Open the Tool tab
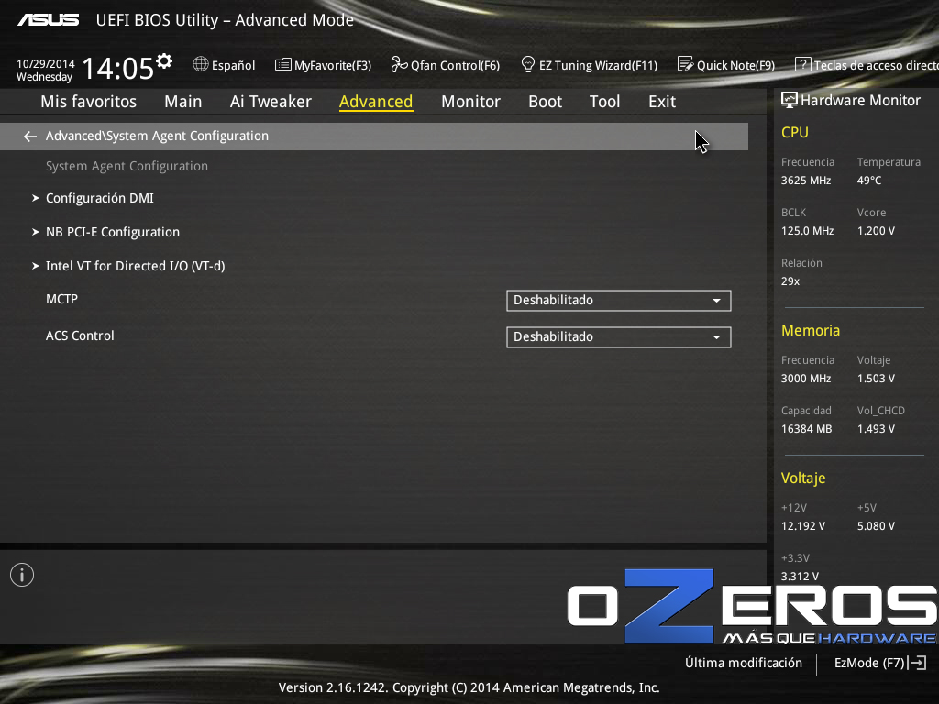939x704 pixels. click(x=605, y=102)
